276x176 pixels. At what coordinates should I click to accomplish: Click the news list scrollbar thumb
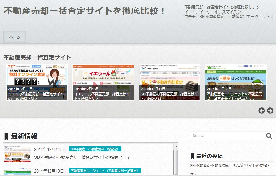point(176,162)
